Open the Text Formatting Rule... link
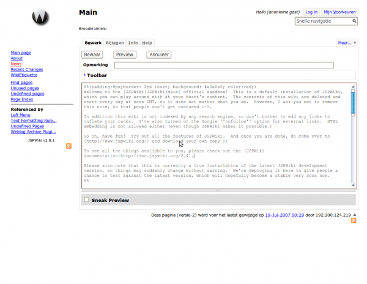 tap(34, 121)
